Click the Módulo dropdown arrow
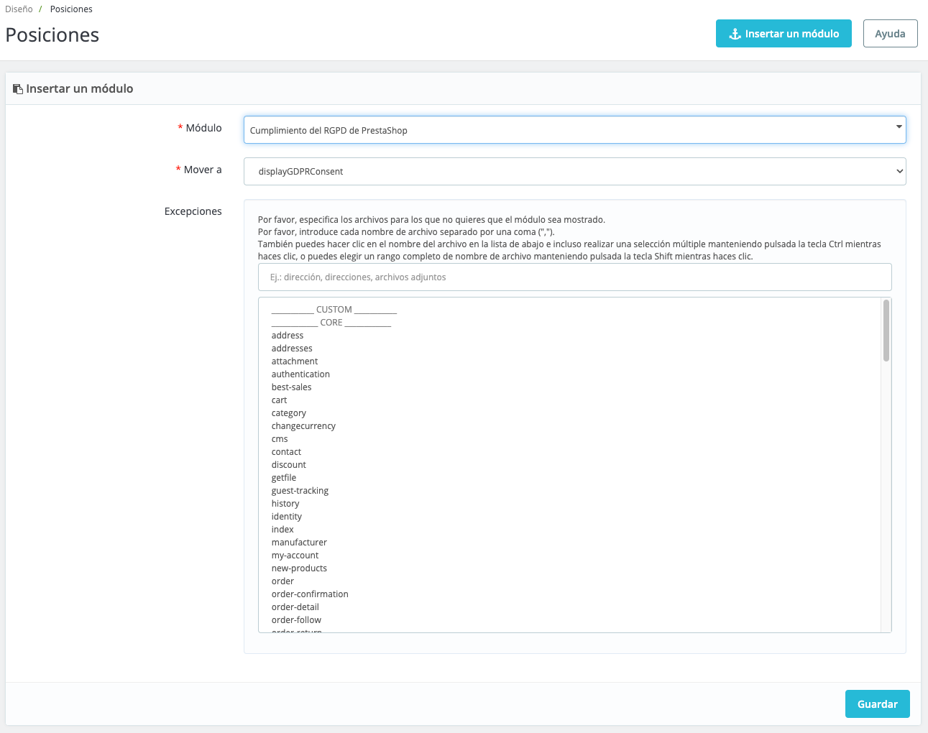 pos(899,127)
